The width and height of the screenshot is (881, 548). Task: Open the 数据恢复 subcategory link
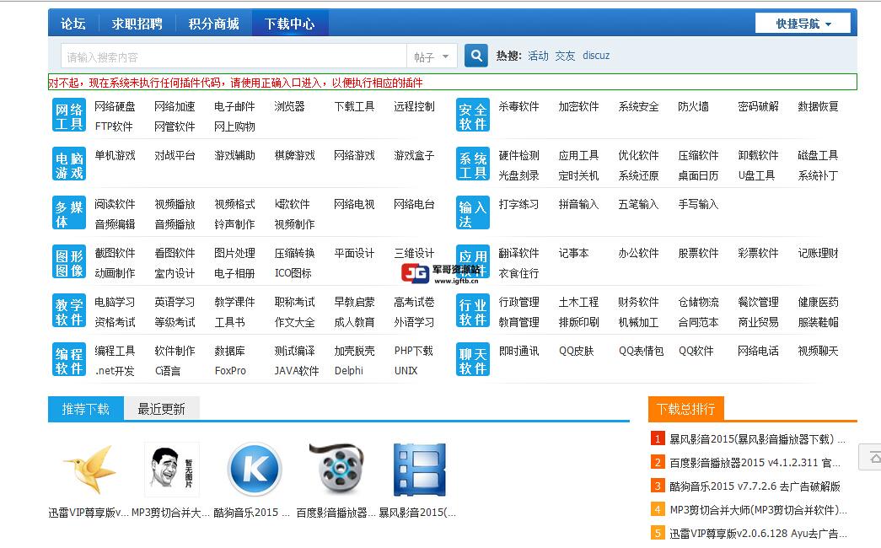pyautogui.click(x=818, y=106)
